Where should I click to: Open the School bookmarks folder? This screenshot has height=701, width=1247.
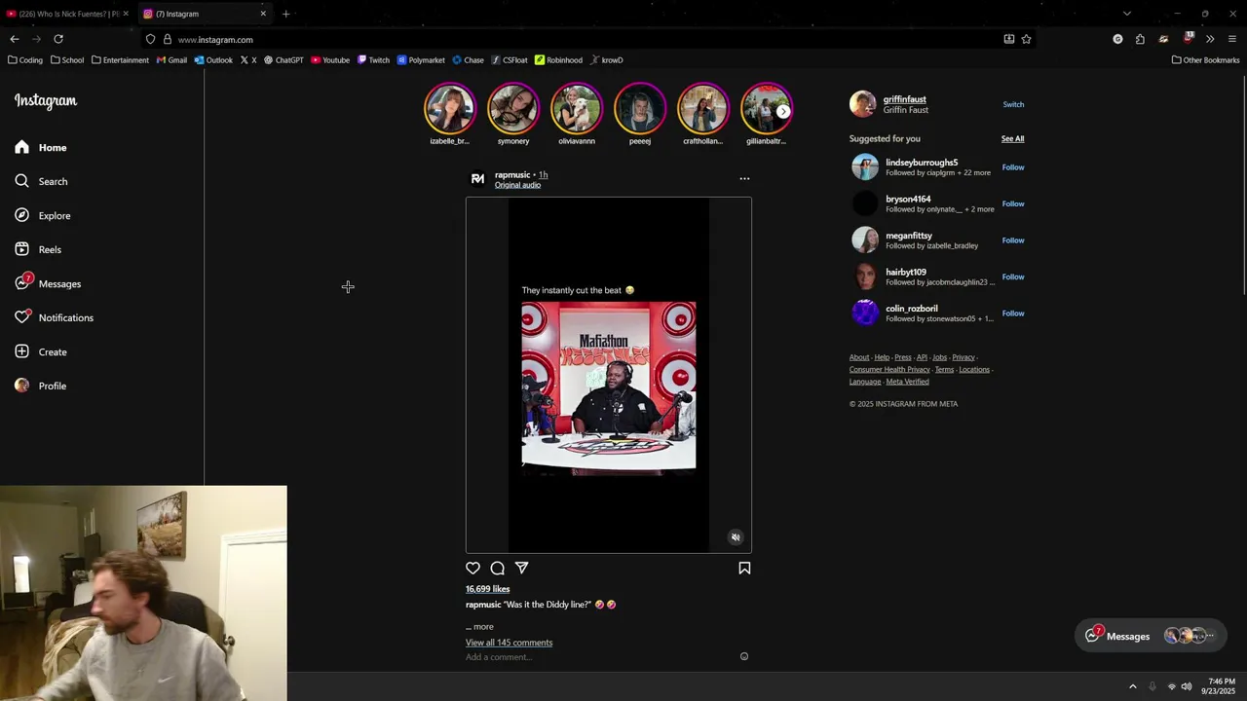tap(67, 60)
